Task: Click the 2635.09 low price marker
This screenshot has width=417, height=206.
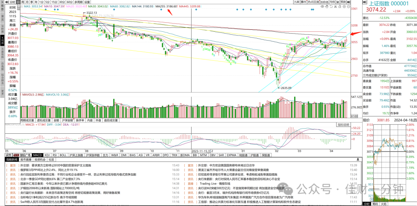Action: (x=286, y=88)
